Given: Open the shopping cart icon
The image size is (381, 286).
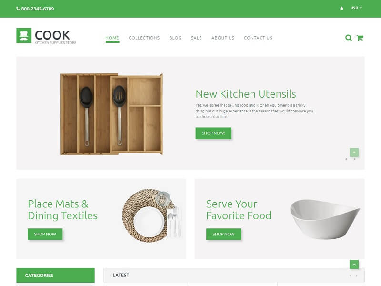Looking at the screenshot, I should point(360,38).
